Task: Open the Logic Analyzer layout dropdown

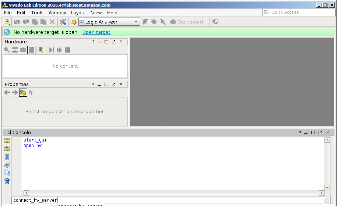Action: 109,22
